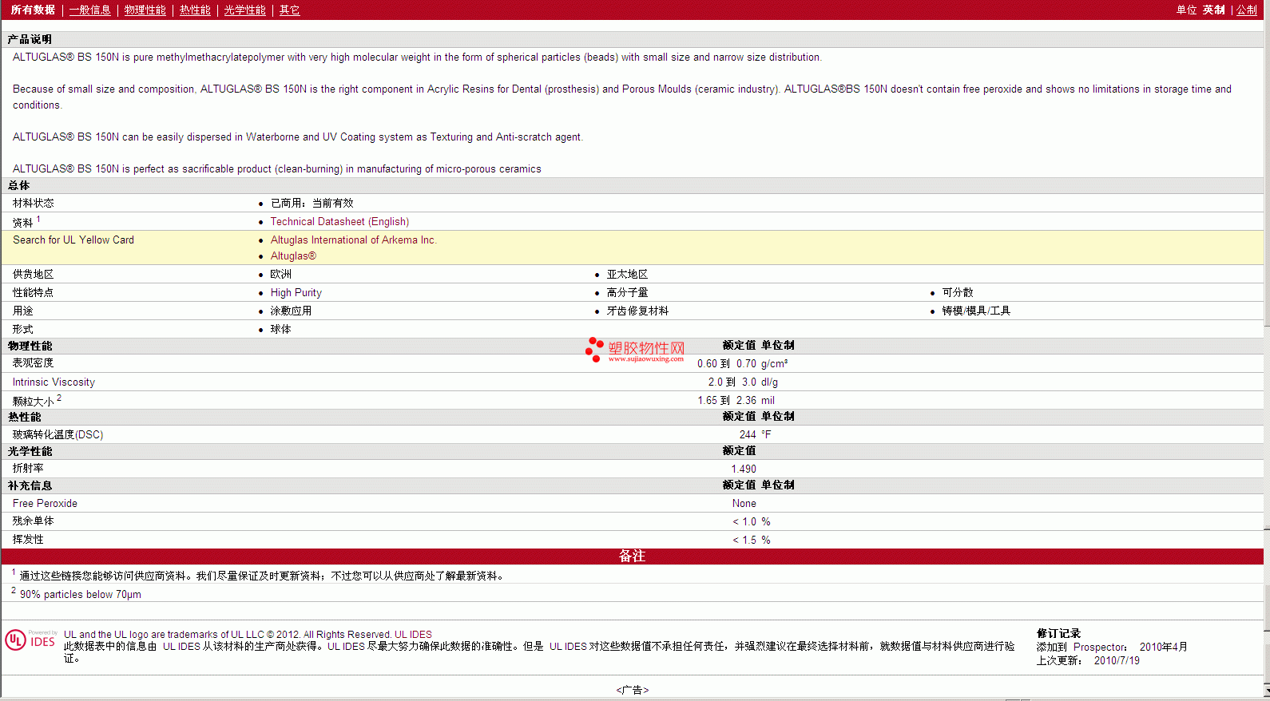
Task: Open the 一般信息 tab
Action: pos(89,10)
